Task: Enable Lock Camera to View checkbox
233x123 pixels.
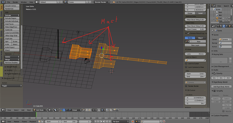Action: click(186, 67)
